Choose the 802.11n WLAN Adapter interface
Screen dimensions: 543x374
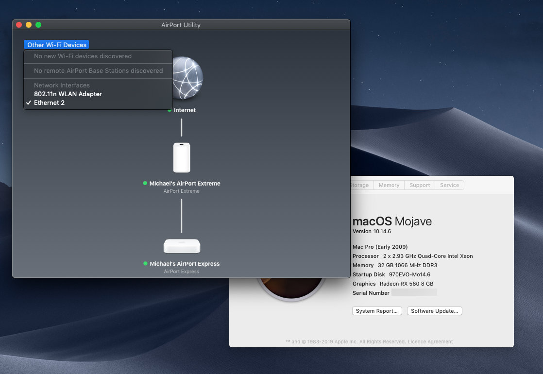(x=98, y=94)
